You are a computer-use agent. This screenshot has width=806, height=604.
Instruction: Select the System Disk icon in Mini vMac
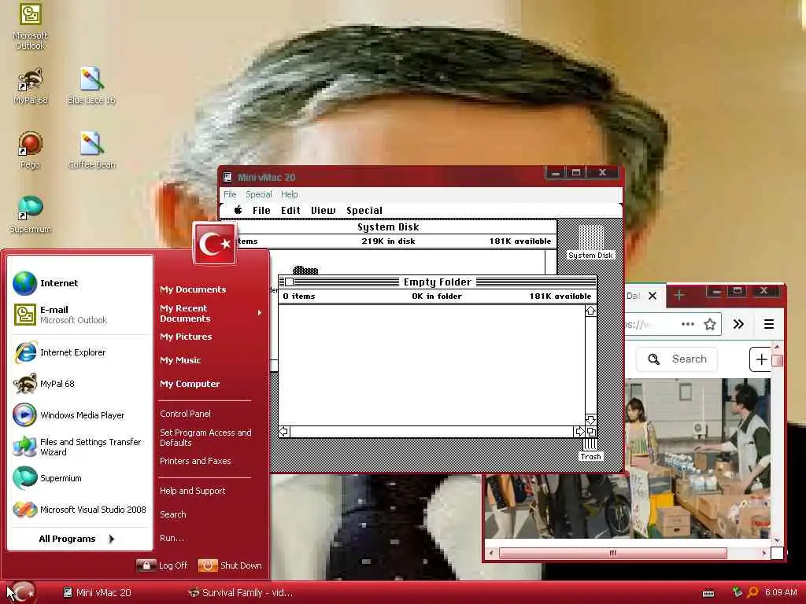coord(590,242)
